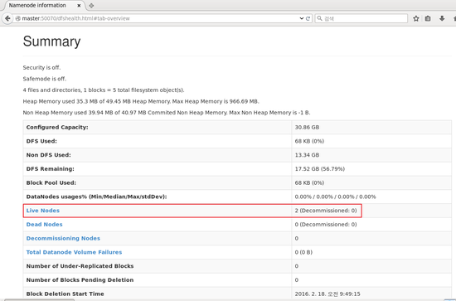The height and width of the screenshot is (301, 456).
Task: Open a new browser tab
Action: (x=91, y=6)
